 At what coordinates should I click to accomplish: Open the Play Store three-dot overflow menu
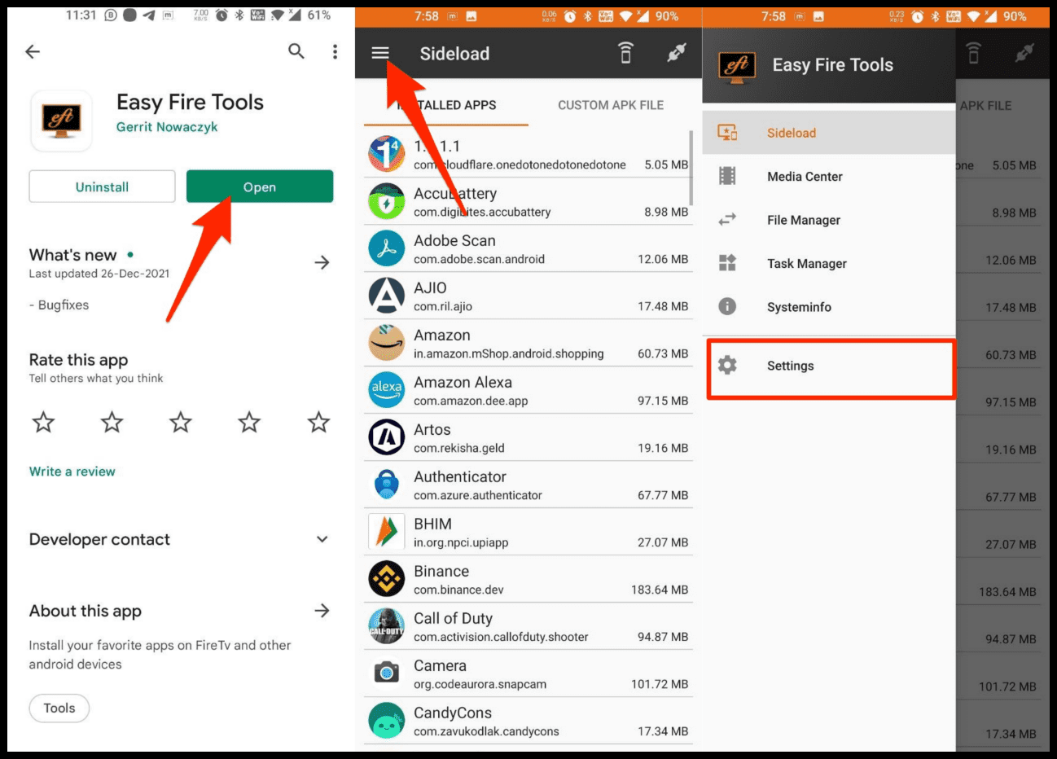point(335,52)
